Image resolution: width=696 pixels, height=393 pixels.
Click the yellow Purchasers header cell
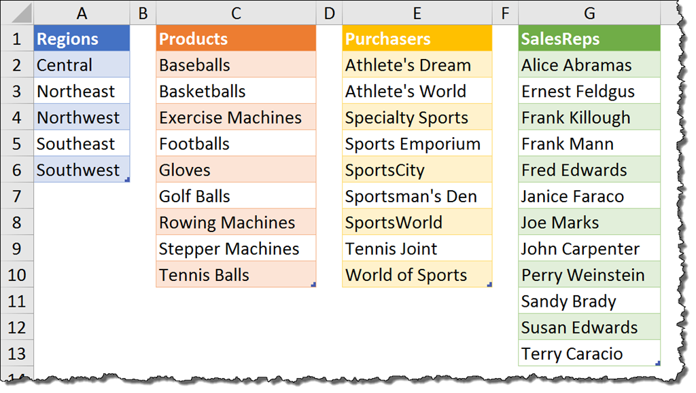[417, 39]
